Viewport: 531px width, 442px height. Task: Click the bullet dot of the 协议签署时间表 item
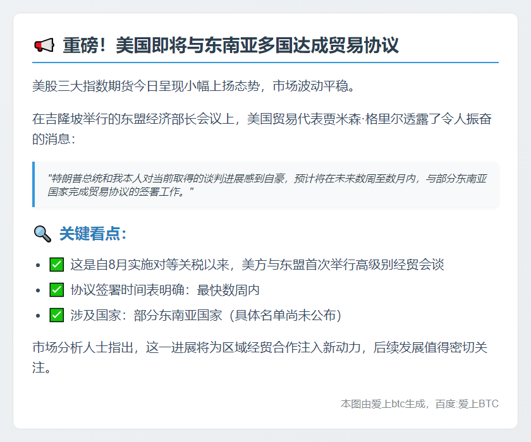pos(39,290)
